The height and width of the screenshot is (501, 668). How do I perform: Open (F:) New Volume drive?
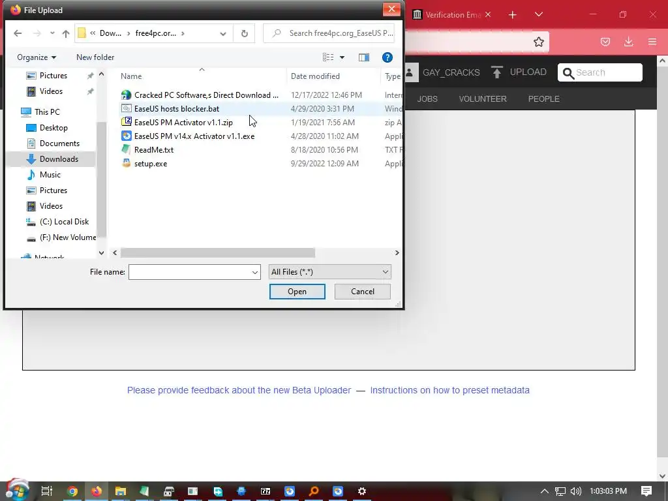(x=61, y=237)
